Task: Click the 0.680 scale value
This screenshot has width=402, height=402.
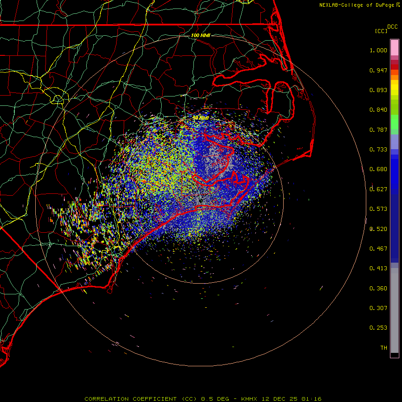Action: pos(378,169)
